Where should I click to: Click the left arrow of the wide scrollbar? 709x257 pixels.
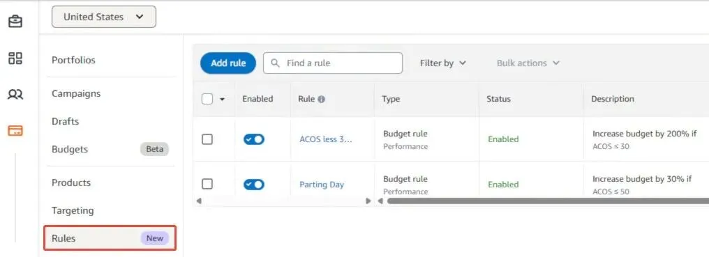(380, 201)
